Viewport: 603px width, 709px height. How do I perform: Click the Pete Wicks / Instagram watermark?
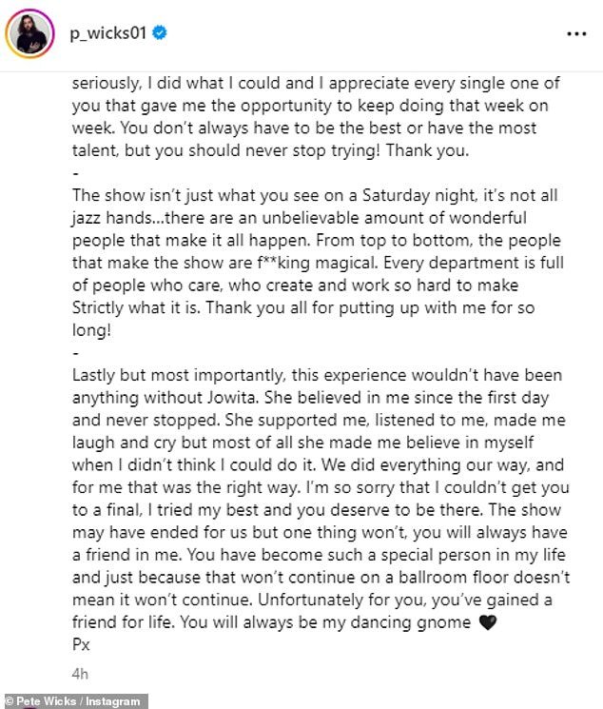[x=74, y=701]
